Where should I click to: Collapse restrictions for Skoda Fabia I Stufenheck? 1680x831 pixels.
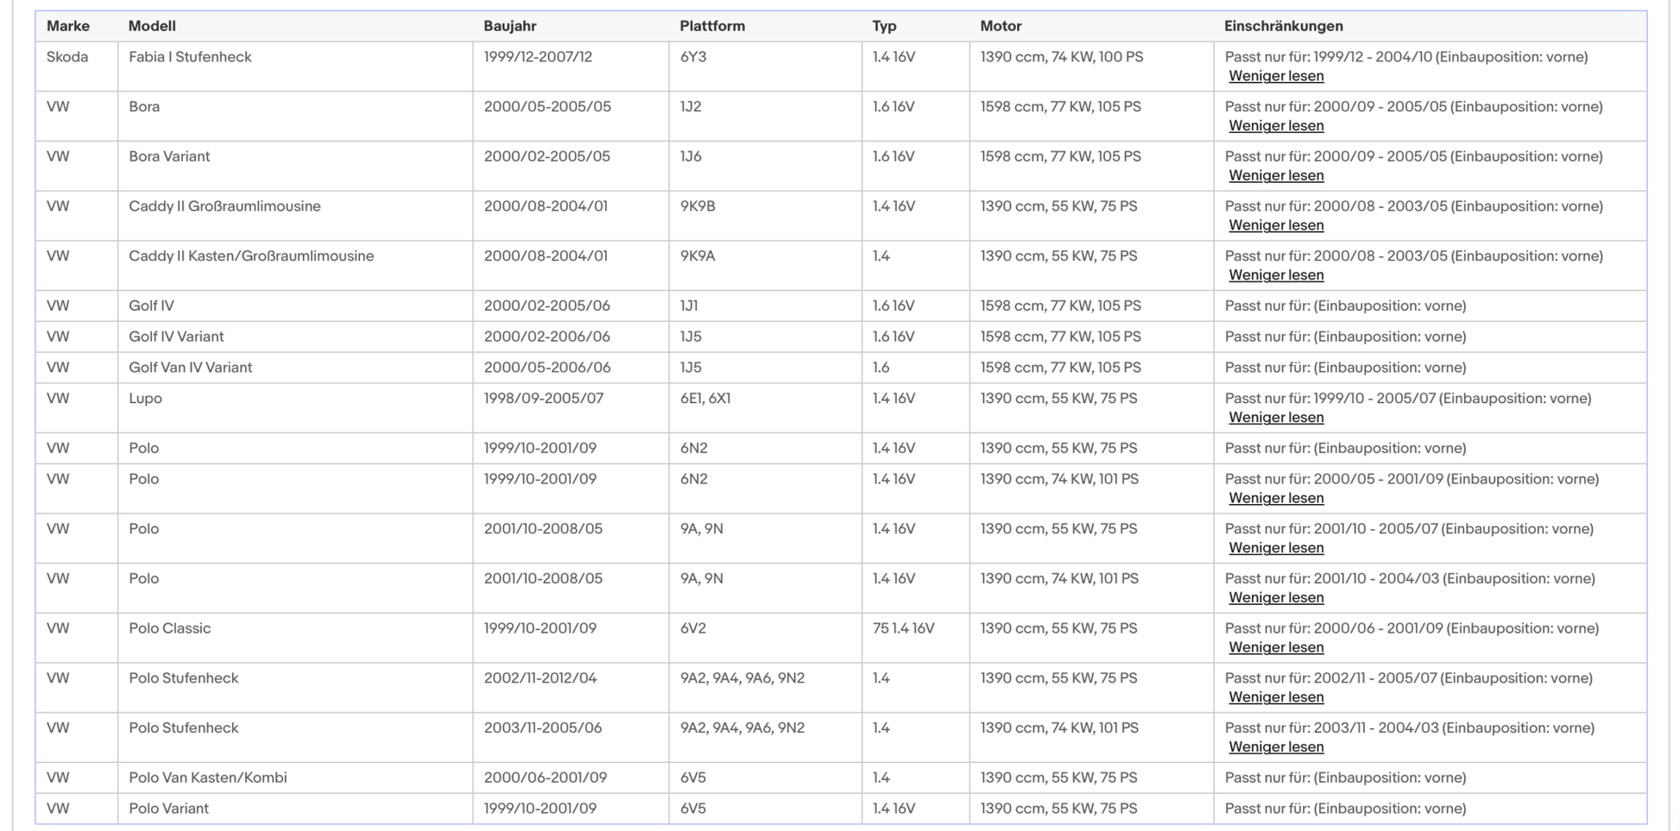[x=1275, y=76]
